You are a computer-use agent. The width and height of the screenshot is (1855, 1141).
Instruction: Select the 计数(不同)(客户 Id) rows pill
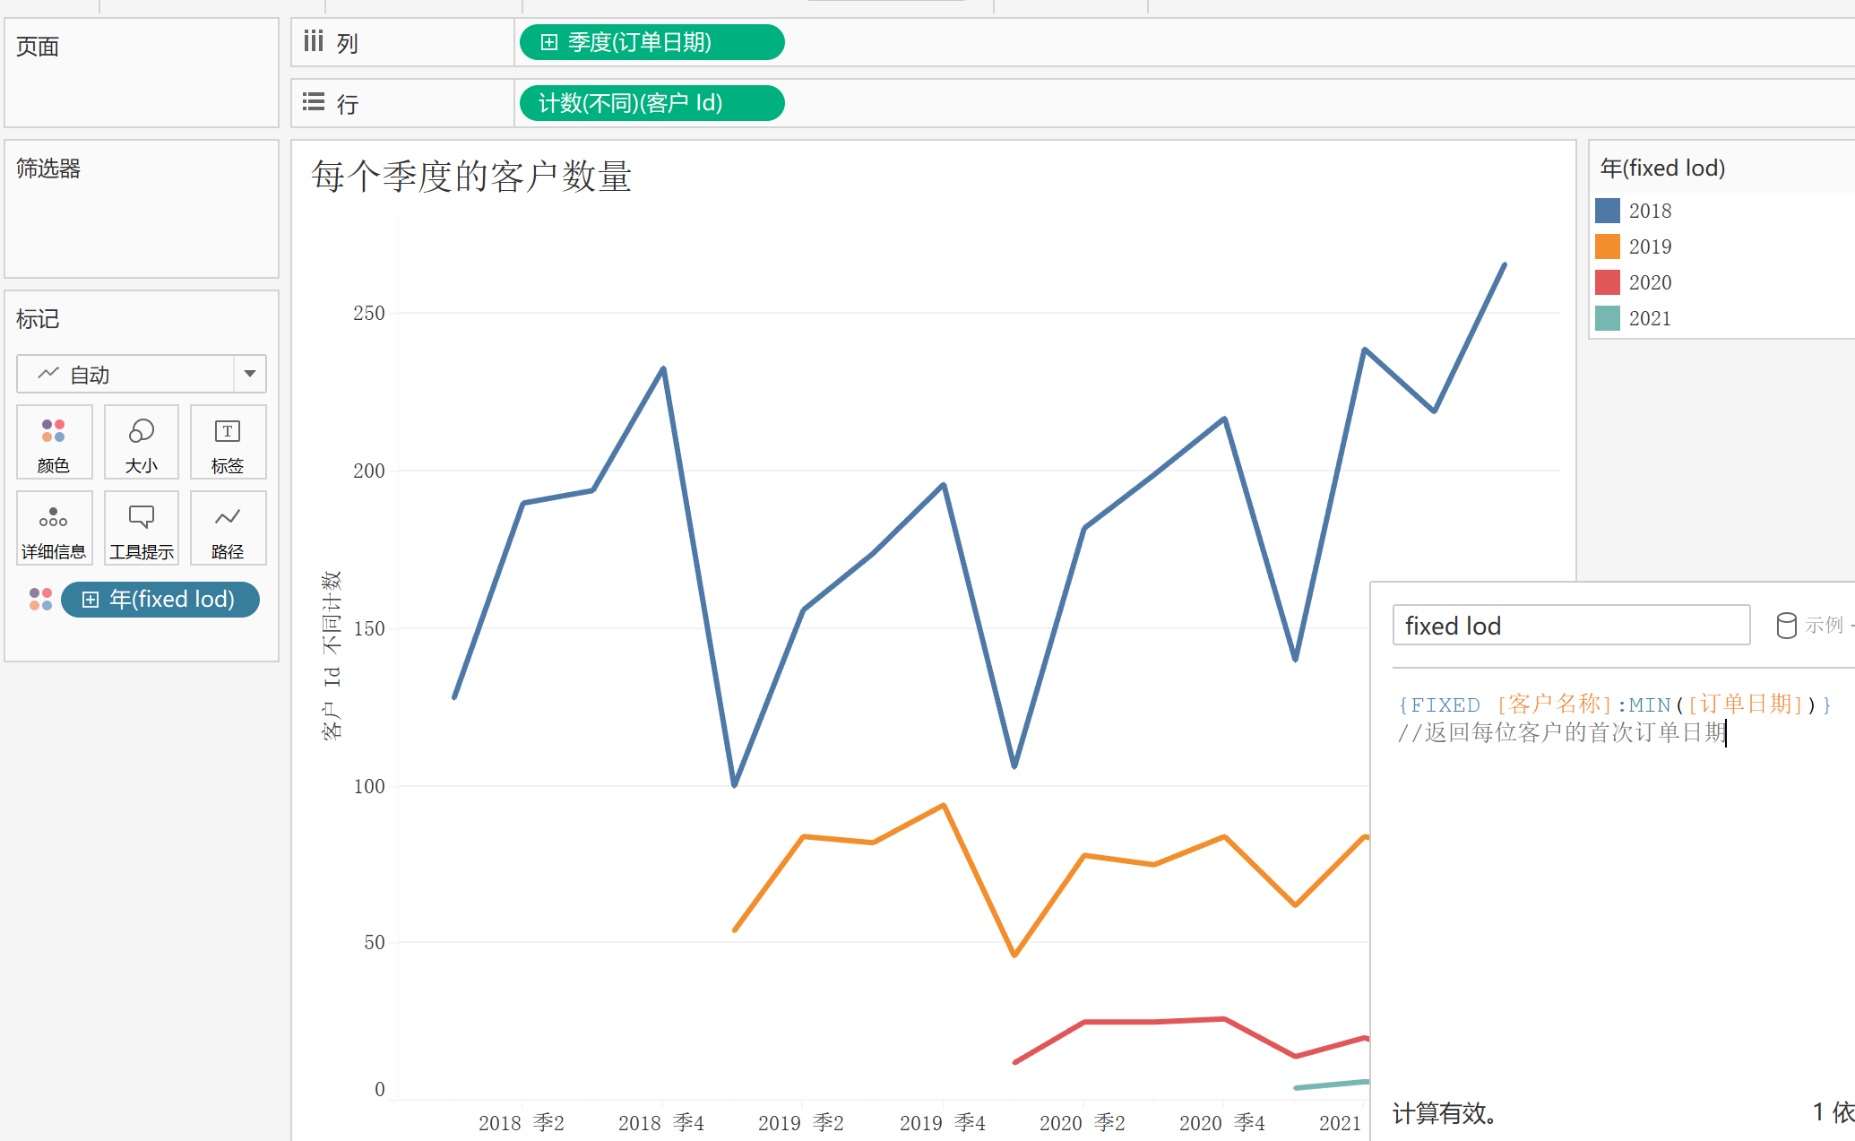pyautogui.click(x=651, y=103)
